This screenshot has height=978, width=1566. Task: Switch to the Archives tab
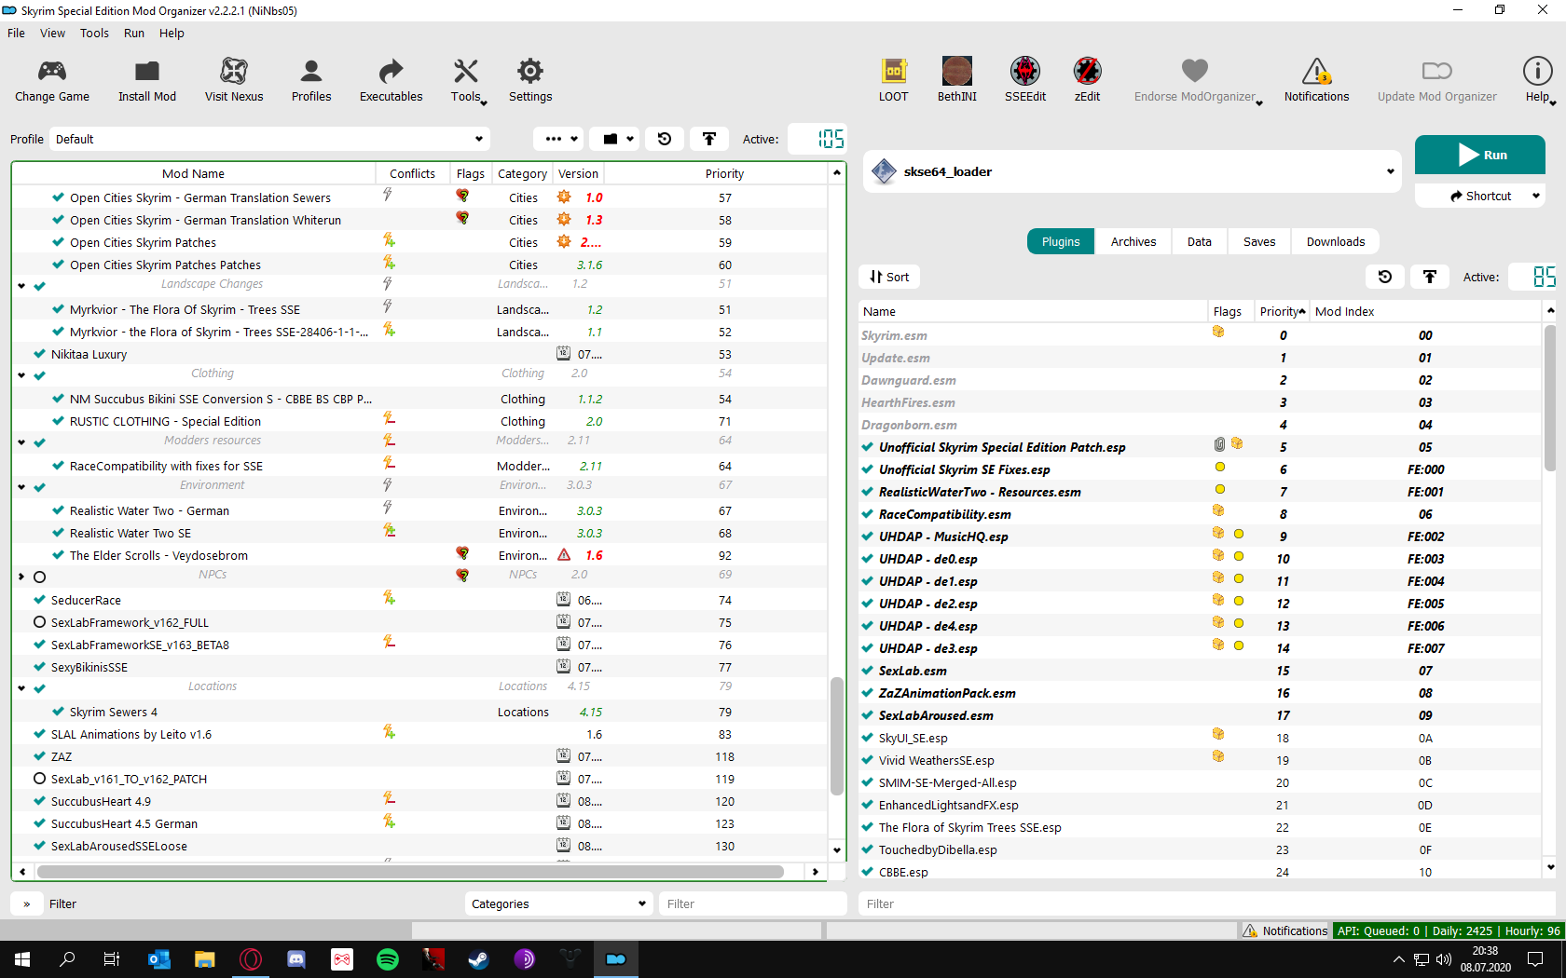pos(1133,241)
